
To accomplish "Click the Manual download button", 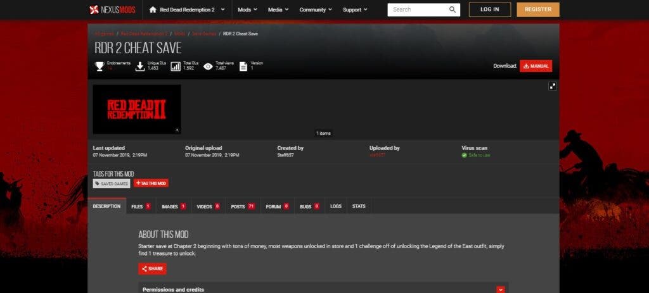I will (x=536, y=66).
